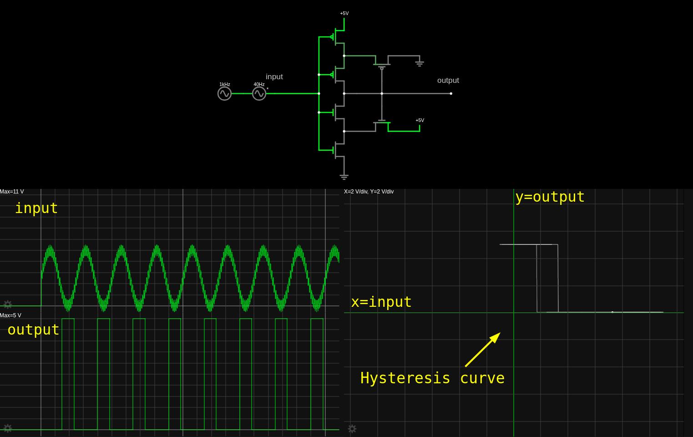Click the +5V label on the right side
Image resolution: width=693 pixels, height=437 pixels.
[x=420, y=121]
